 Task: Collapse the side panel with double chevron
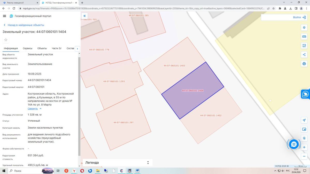tap(84, 16)
